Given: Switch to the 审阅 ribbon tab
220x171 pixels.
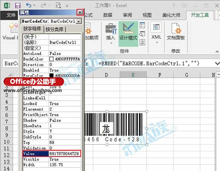Looking at the screenshot, I should click(127, 15).
